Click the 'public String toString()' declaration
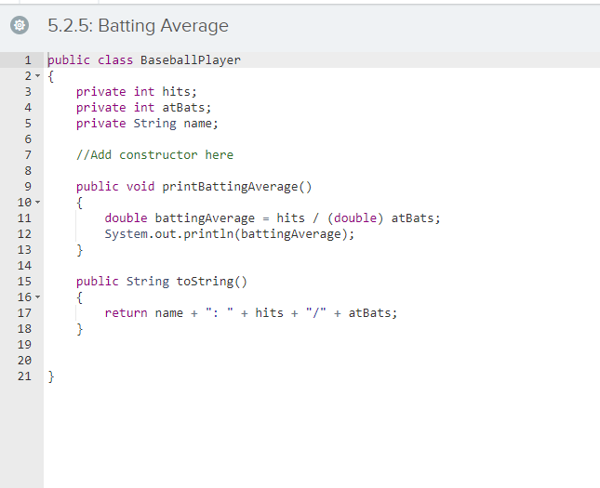Viewport: 600px width, 488px height. (x=162, y=282)
